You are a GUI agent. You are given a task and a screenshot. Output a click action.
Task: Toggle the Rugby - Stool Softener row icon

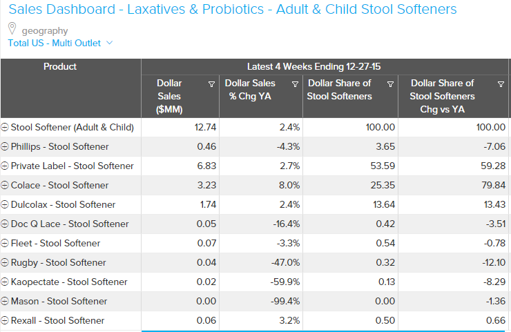(x=6, y=263)
